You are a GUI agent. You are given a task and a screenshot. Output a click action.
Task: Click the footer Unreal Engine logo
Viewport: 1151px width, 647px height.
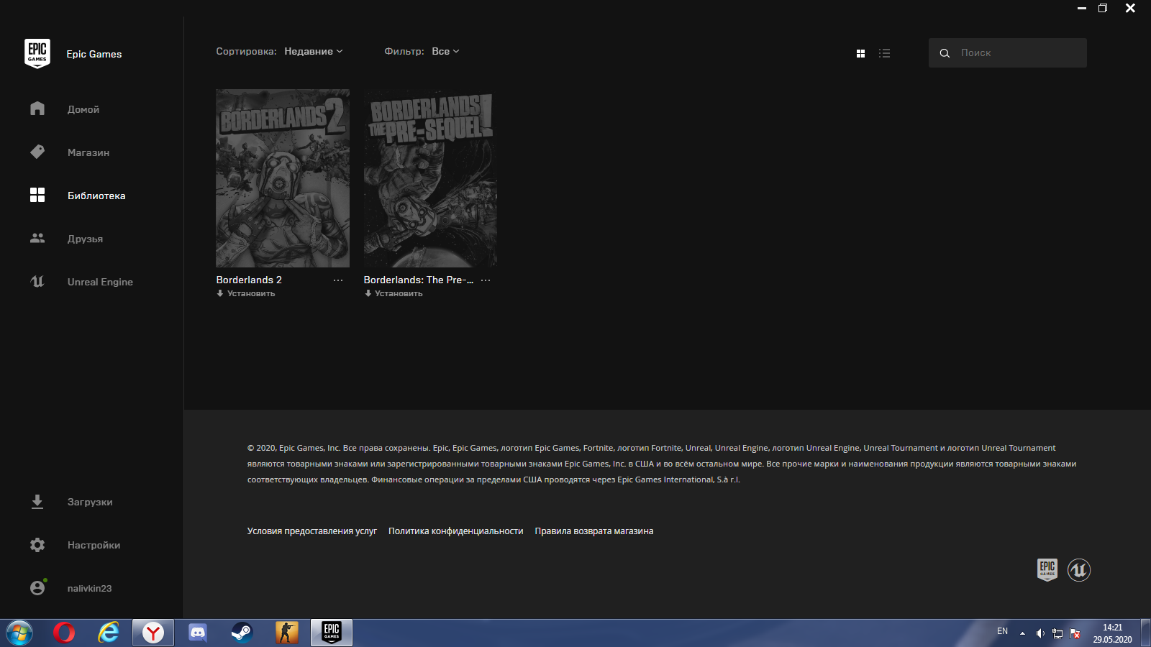coord(1079,570)
